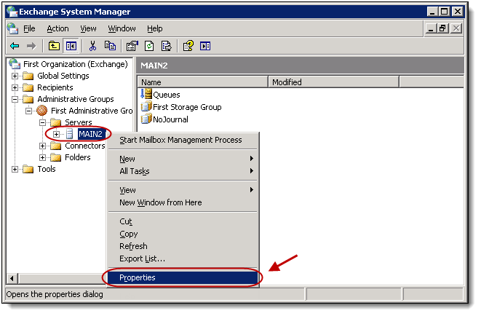Select Recipients label in the tree
This screenshot has height=316, width=481.
click(55, 87)
